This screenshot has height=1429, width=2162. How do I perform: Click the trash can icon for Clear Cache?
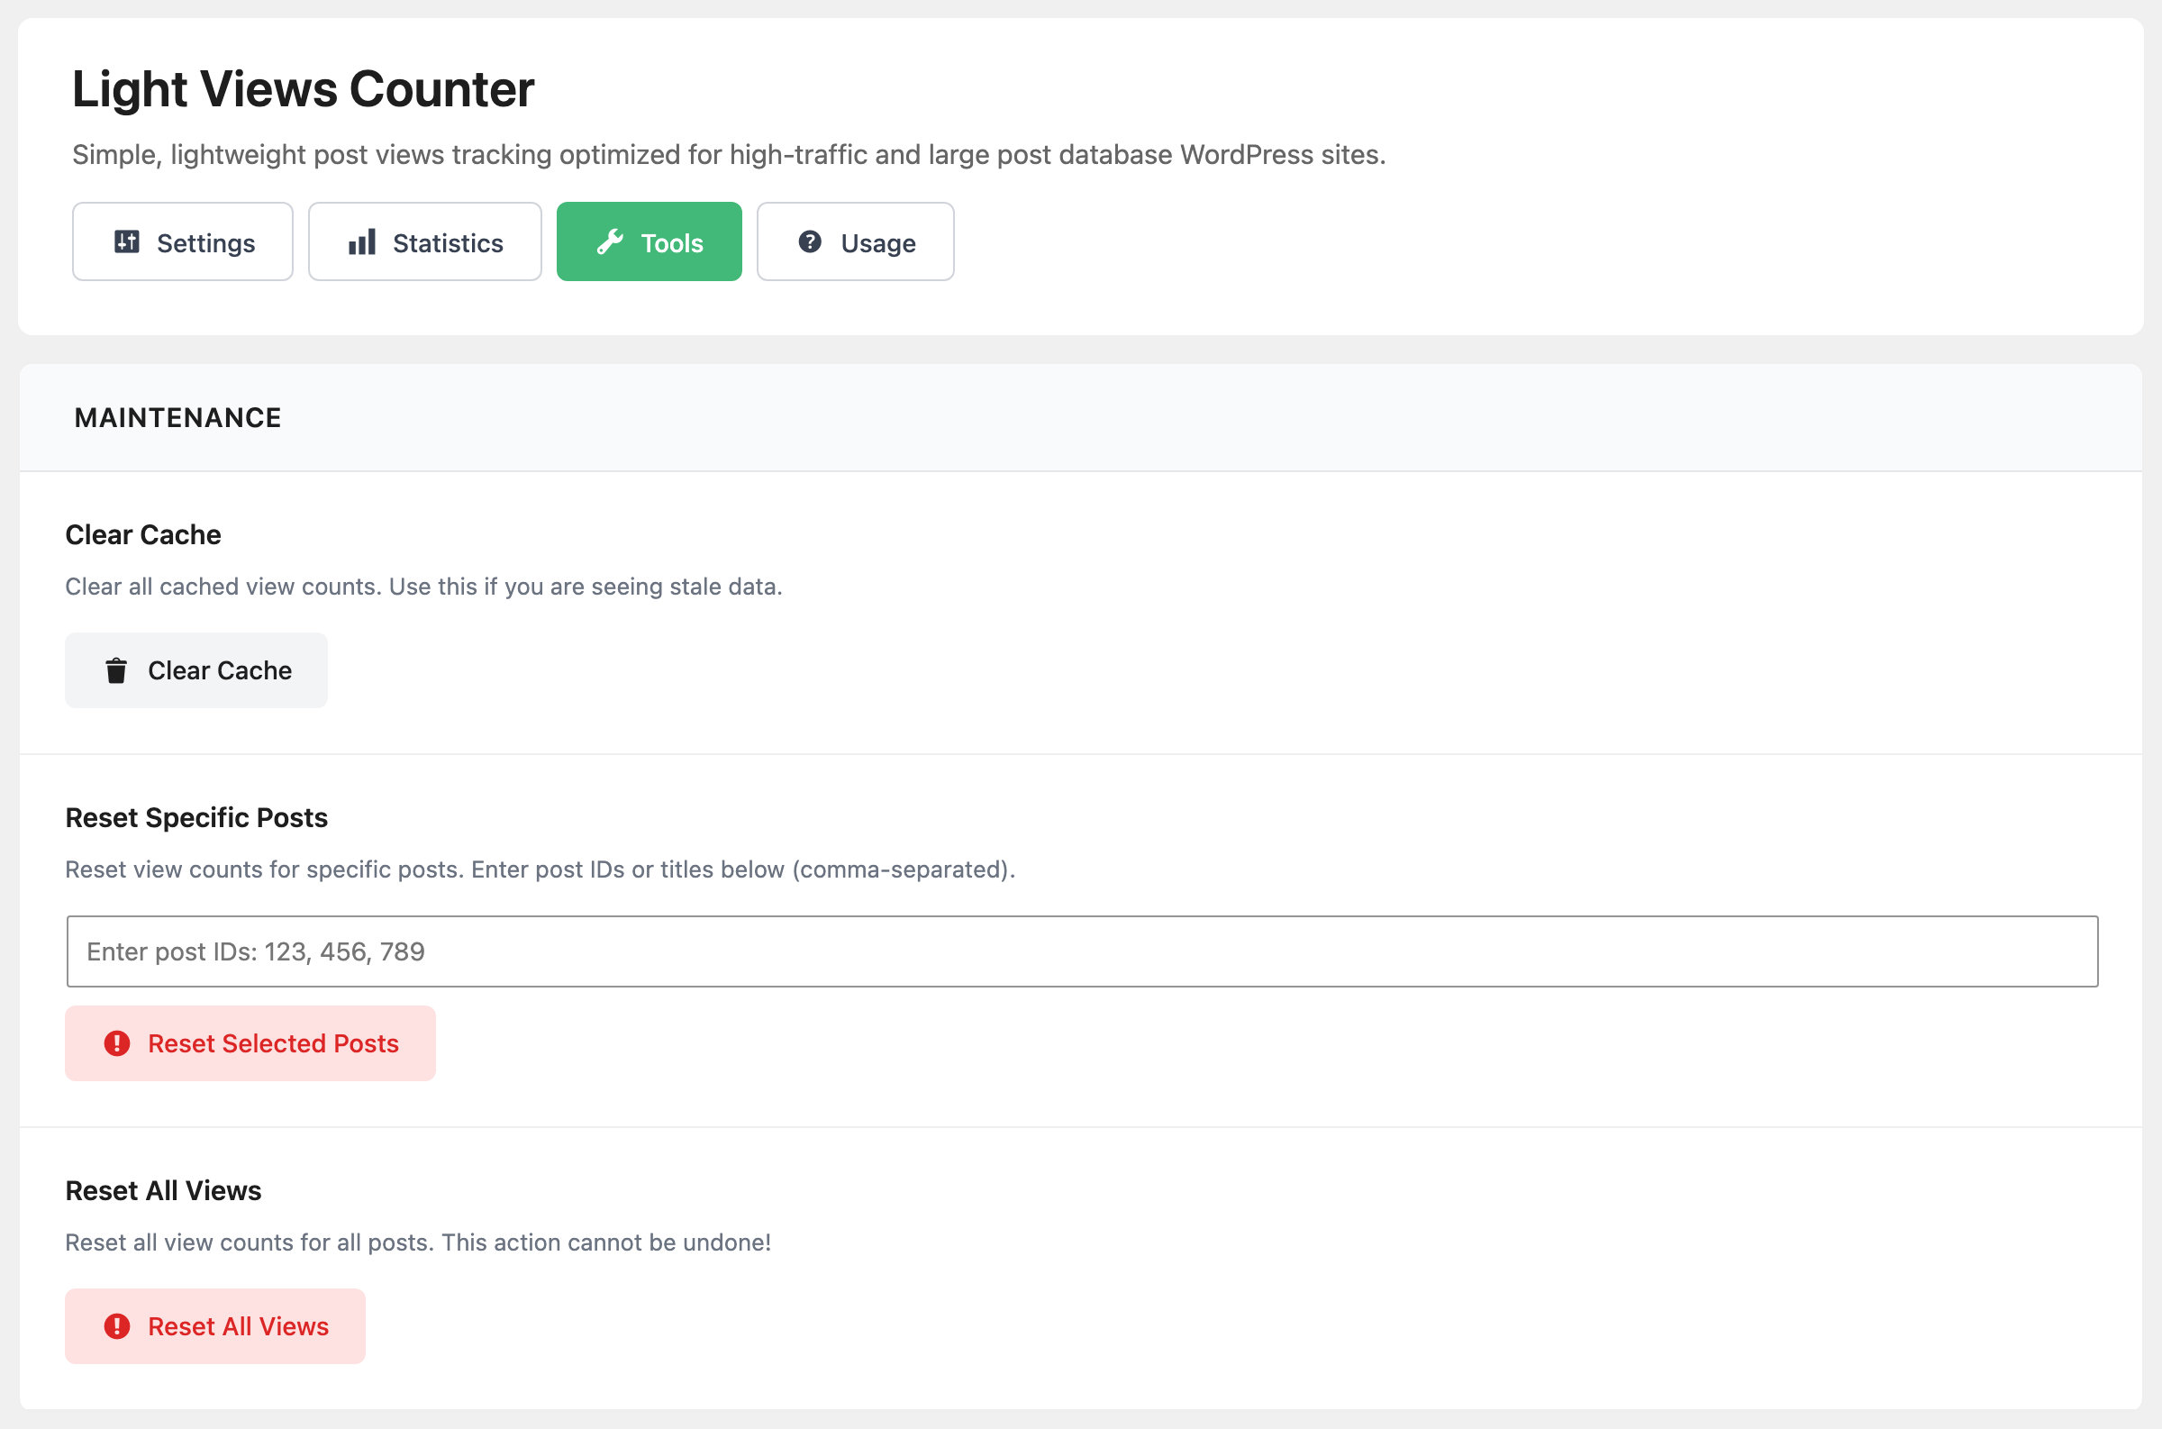(116, 670)
